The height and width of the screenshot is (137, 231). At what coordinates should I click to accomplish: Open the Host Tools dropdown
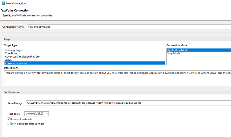(37, 114)
